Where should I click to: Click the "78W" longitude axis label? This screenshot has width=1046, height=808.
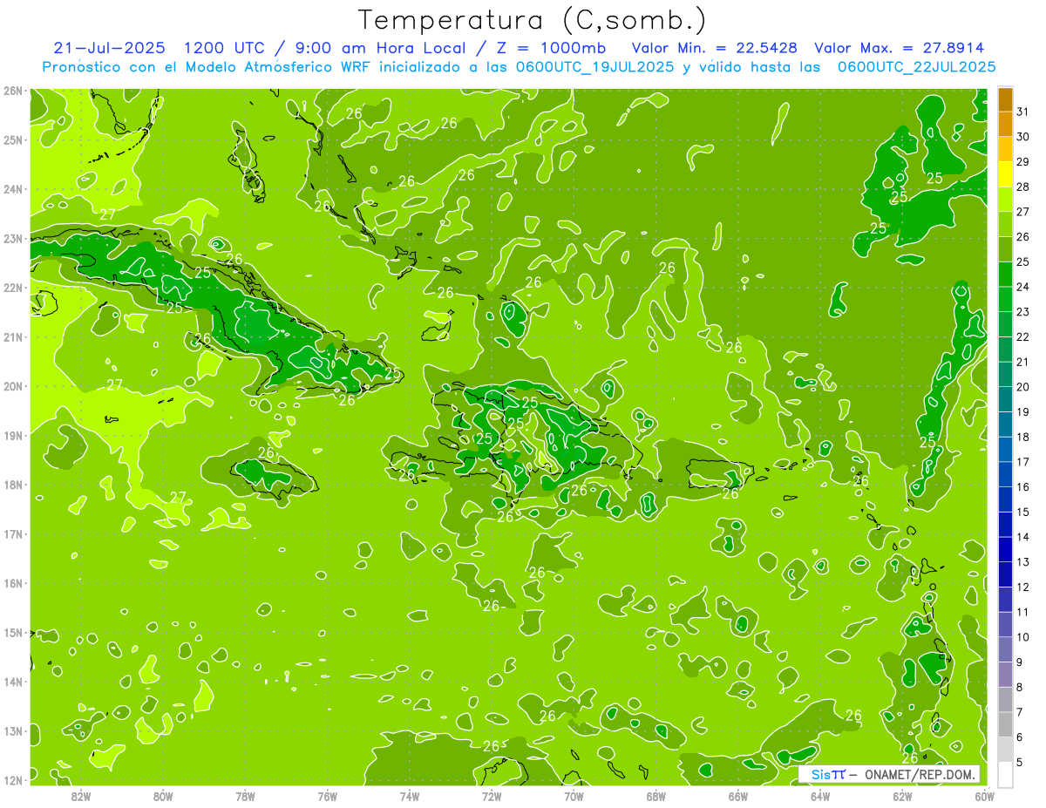point(245,796)
